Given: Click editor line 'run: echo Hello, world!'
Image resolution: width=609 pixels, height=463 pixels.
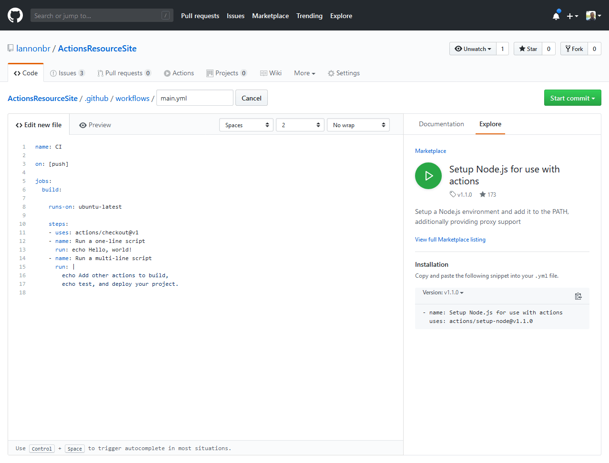Looking at the screenshot, I should tap(93, 250).
